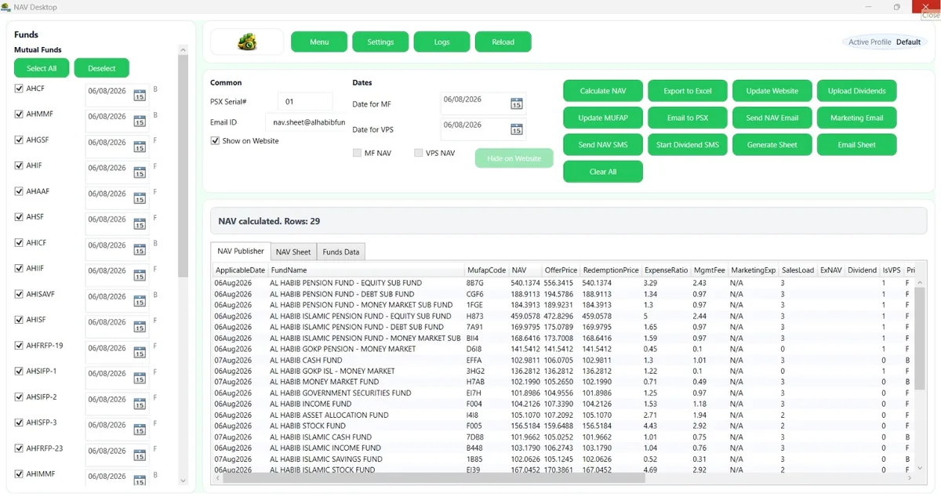Sort table by the FundName column header
This screenshot has width=941, height=497.
tap(365, 270)
